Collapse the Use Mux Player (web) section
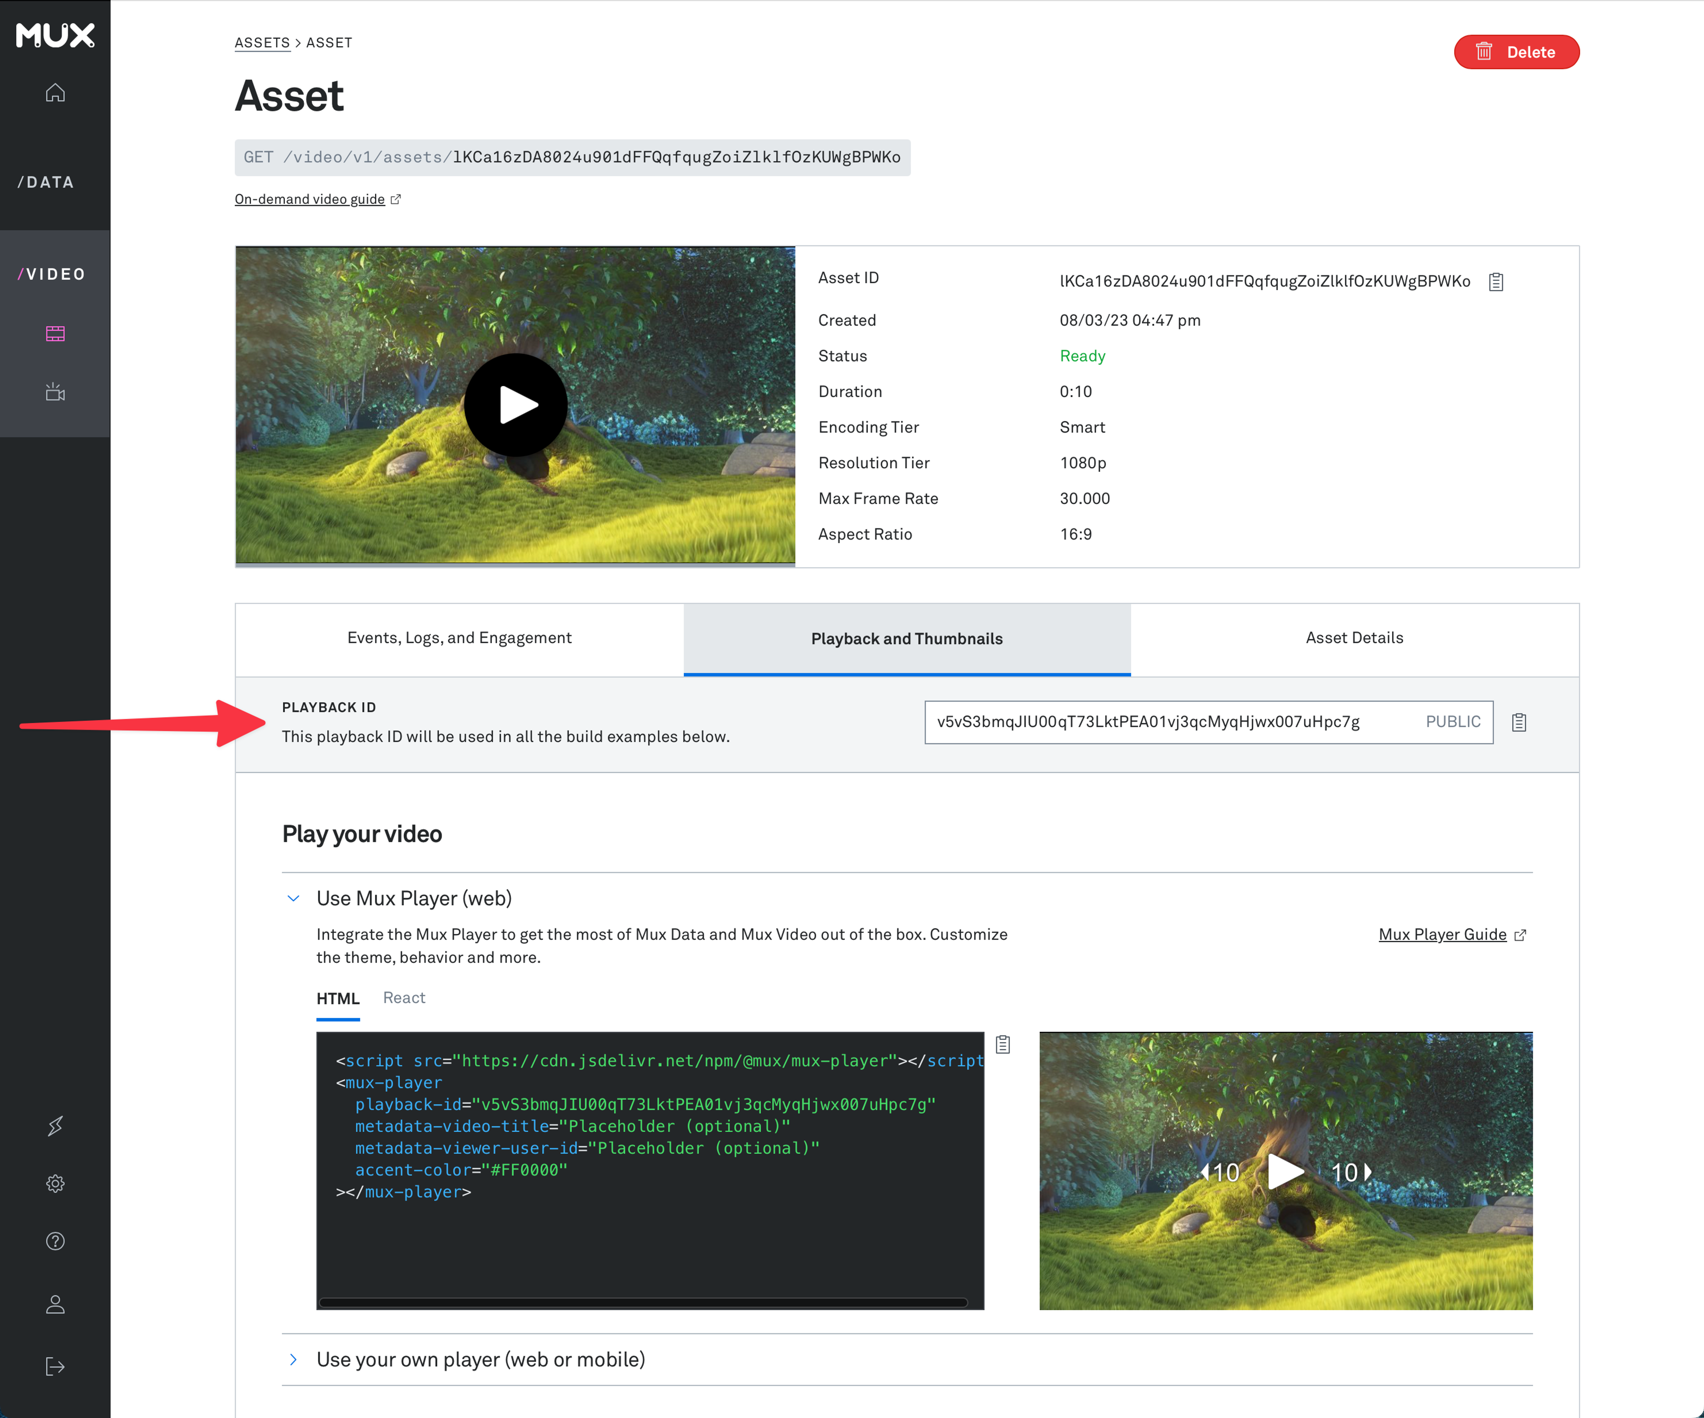Image resolution: width=1704 pixels, height=1418 pixels. click(x=294, y=899)
